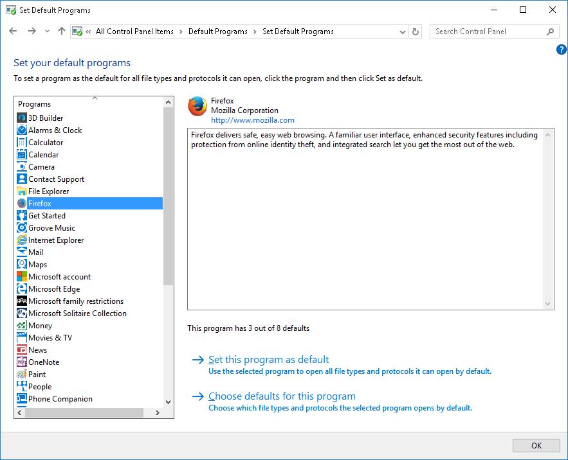
Task: Go back to previous page
Action: (x=13, y=31)
